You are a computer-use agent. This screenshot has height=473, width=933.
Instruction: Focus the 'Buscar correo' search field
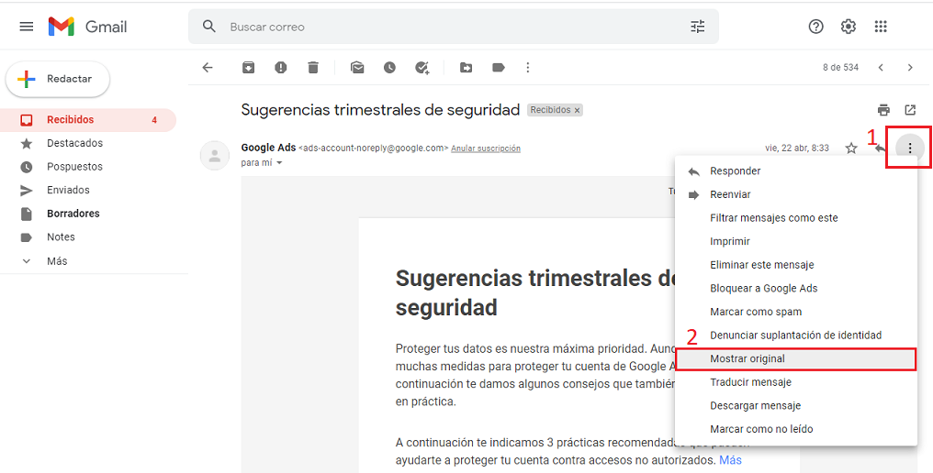coord(454,27)
